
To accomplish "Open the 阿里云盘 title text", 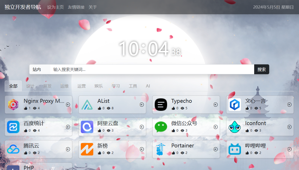I will pos(108,123).
